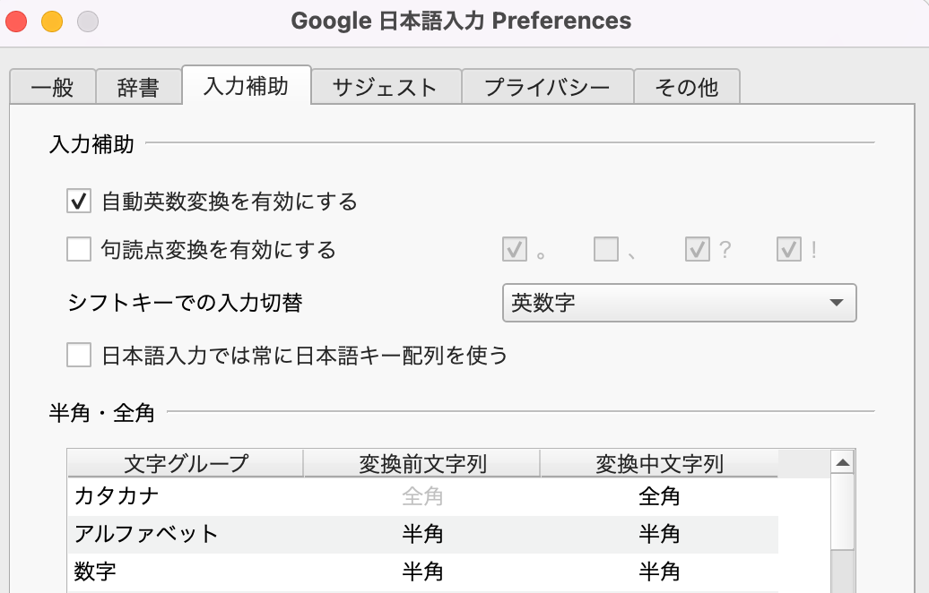This screenshot has width=929, height=593.
Task: Click 変換中文字列 cell for カタカナ row
Action: tap(659, 496)
